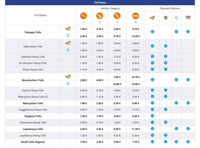The height and width of the screenshot is (148, 200).
Task: Click the Toll Station column heading
Action: (40, 15)
